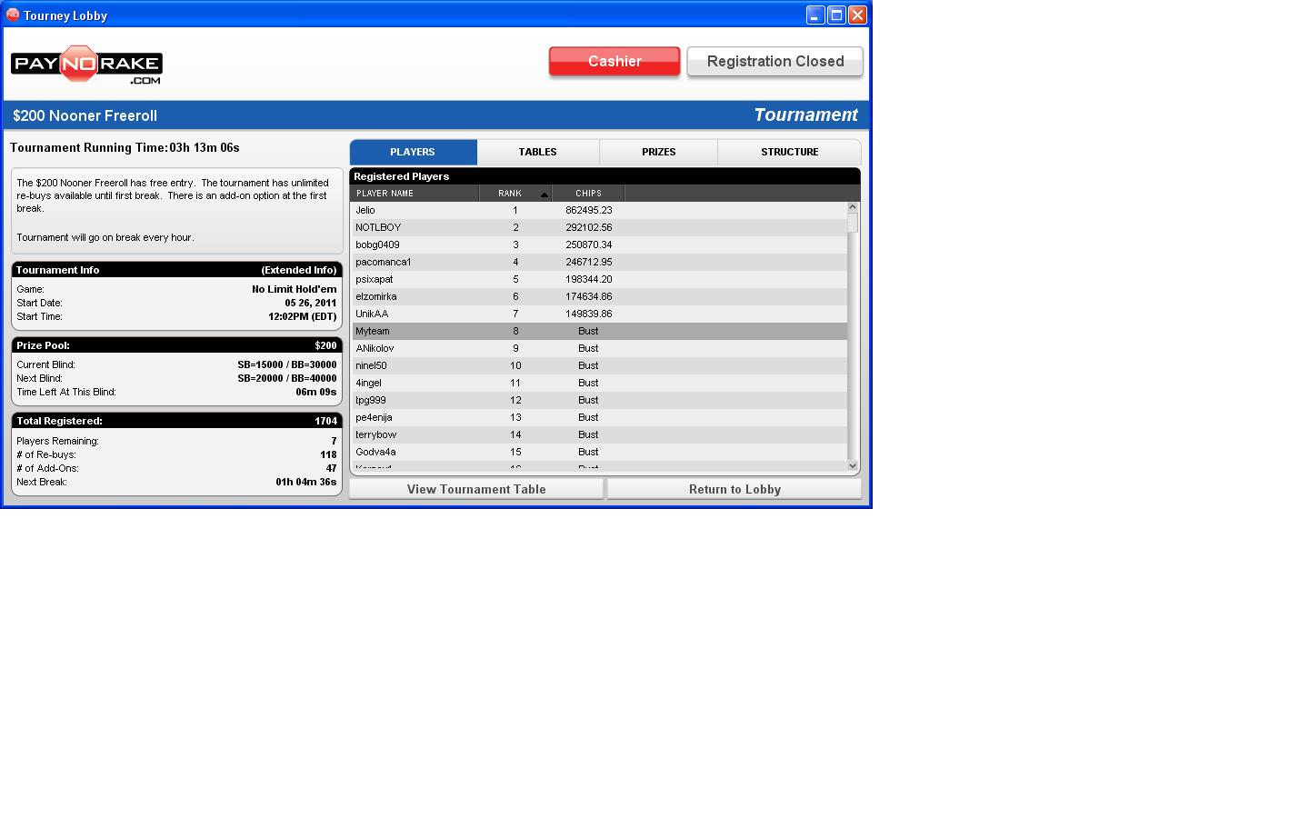Screen dimensions: 1309x818
Task: Minimize the Tourney Lobby window
Action: pos(815,15)
